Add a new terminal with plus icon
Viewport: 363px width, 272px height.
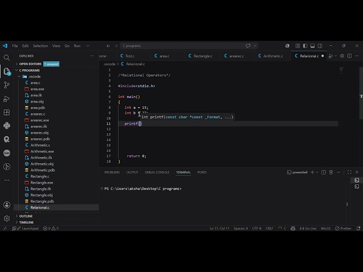(x=313, y=172)
